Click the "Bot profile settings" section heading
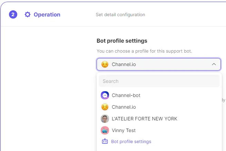The image size is (226, 151). pos(122,41)
